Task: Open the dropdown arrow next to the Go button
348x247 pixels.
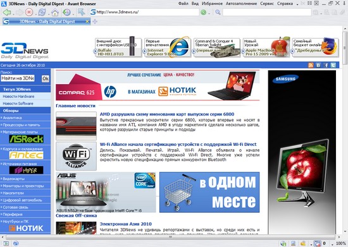Action: (x=209, y=14)
